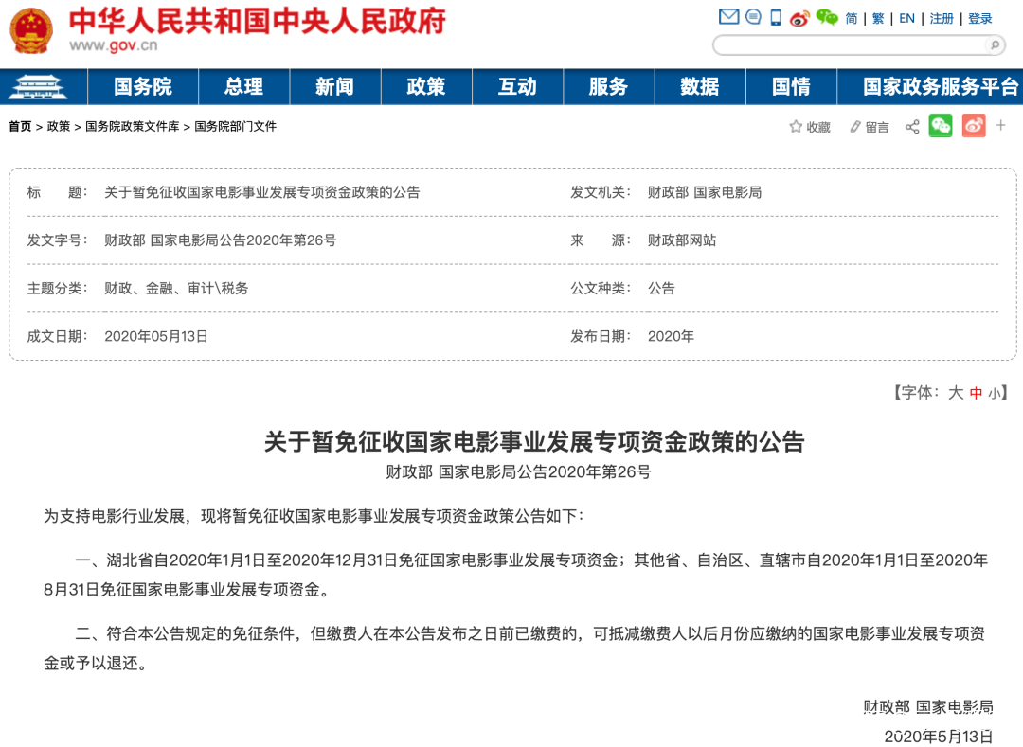
Task: Click the article main heading
Action: point(533,442)
